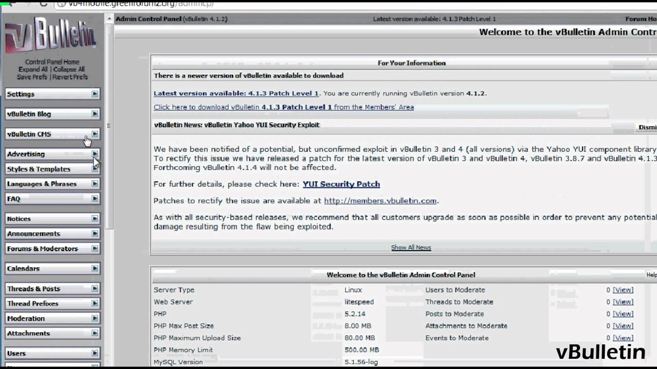Click the Revert Prefs link
Viewport: 657px width, 369px height.
pyautogui.click(x=70, y=77)
